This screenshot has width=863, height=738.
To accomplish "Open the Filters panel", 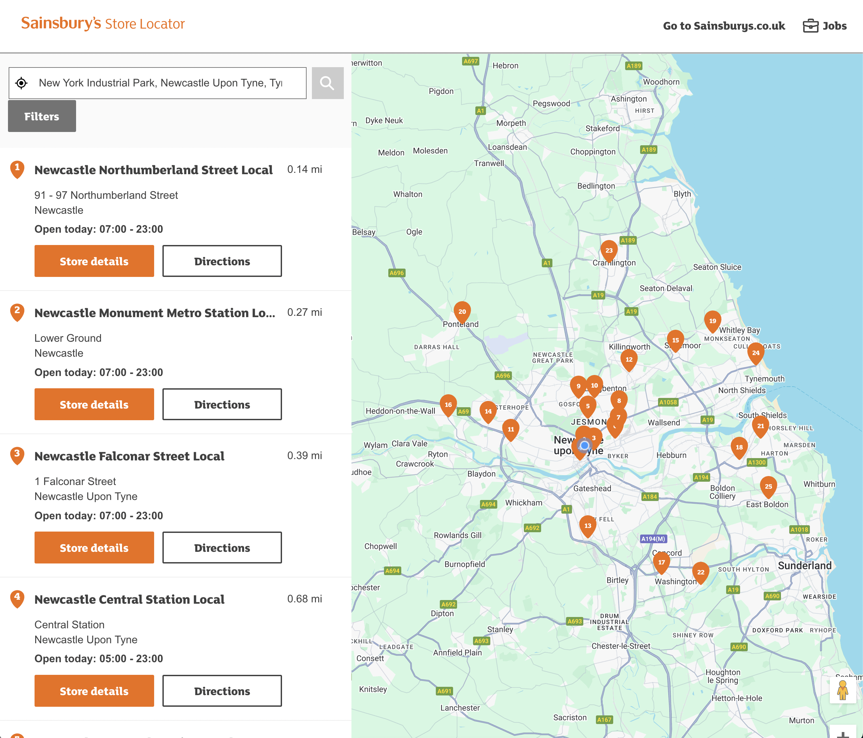I will [42, 116].
